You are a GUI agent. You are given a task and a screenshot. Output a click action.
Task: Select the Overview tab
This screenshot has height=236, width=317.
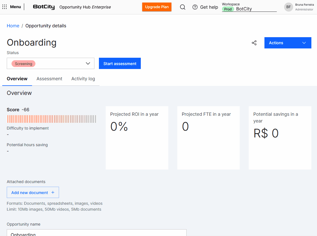click(x=17, y=79)
